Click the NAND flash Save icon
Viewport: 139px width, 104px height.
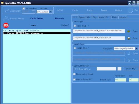coord(129,60)
